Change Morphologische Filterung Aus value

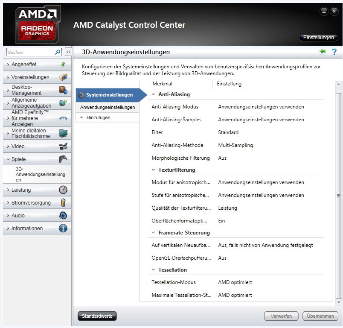(x=222, y=158)
